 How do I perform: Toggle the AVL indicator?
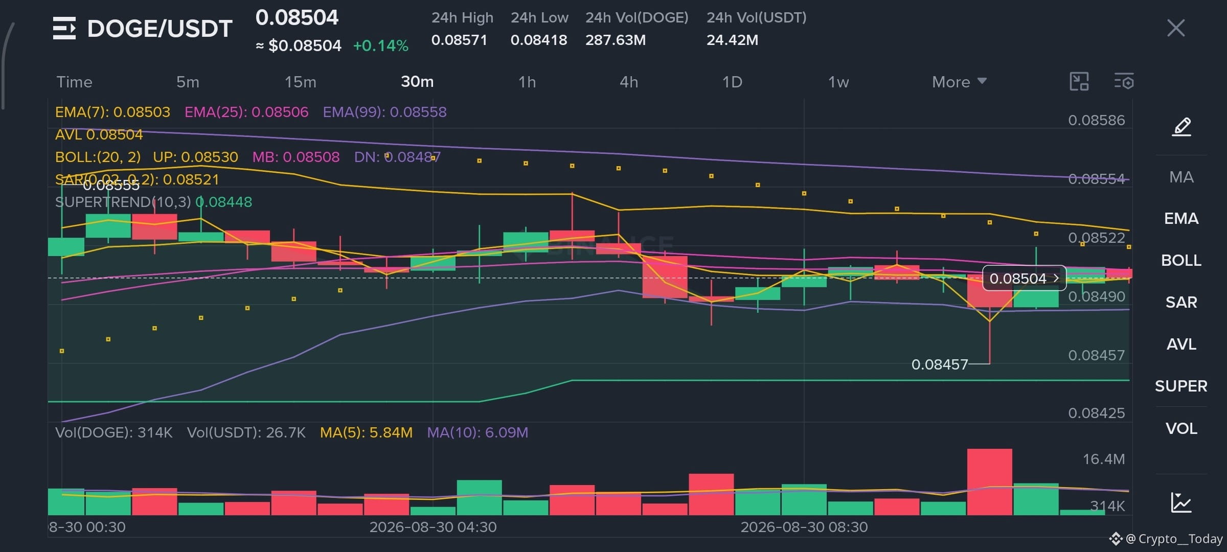coord(1181,344)
